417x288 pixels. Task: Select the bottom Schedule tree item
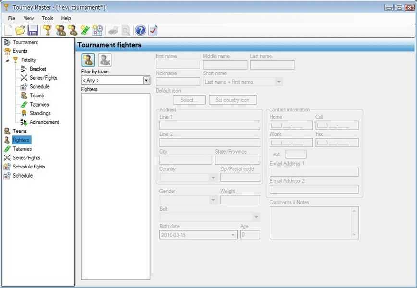[23, 176]
